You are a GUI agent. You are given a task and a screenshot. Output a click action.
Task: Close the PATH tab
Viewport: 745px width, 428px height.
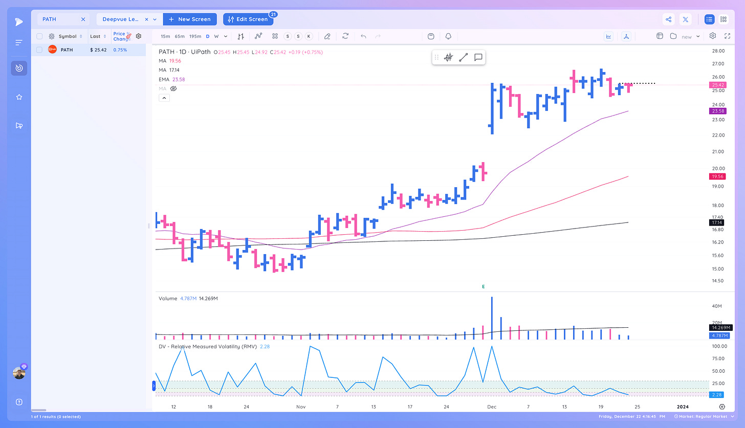click(x=83, y=19)
